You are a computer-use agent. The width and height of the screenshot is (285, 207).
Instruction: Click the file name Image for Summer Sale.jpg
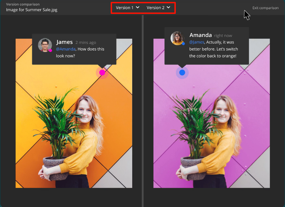click(32, 10)
